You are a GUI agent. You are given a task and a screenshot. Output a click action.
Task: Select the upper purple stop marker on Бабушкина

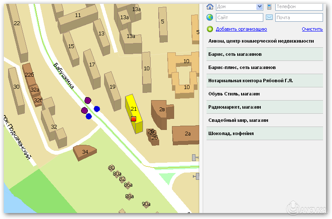pyautogui.click(x=88, y=101)
